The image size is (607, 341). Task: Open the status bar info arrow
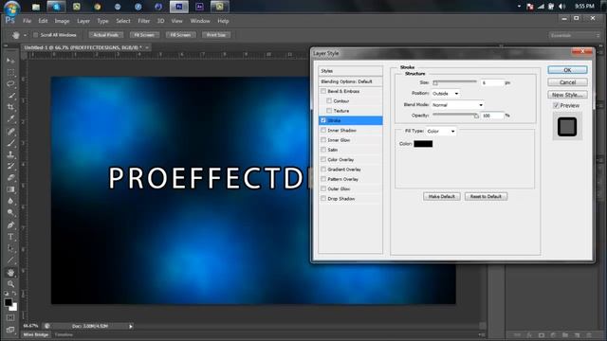(131, 326)
